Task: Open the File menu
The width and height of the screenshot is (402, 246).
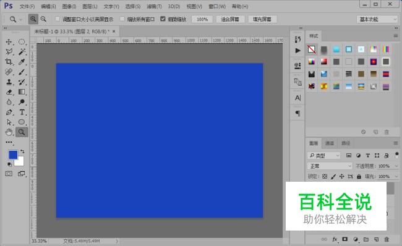Action: coord(27,6)
